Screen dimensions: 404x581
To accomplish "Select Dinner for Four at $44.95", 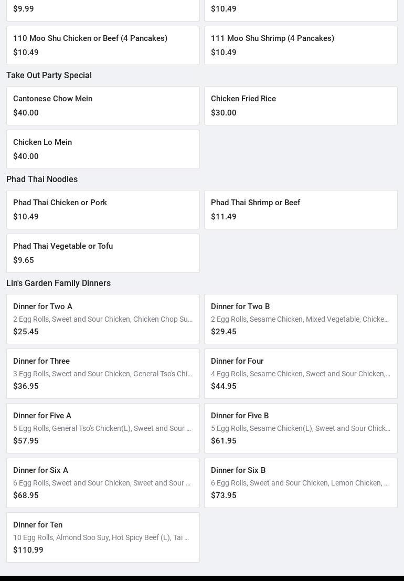I will click(301, 373).
